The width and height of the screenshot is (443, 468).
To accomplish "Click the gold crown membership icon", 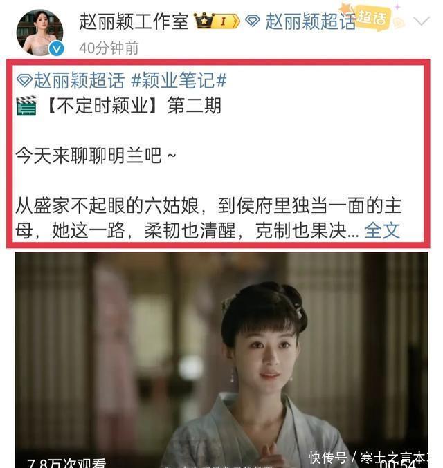I will (x=204, y=21).
